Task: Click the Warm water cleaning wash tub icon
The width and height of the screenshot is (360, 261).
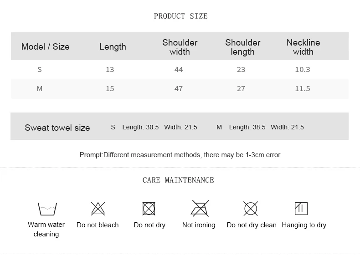Action: [47, 209]
